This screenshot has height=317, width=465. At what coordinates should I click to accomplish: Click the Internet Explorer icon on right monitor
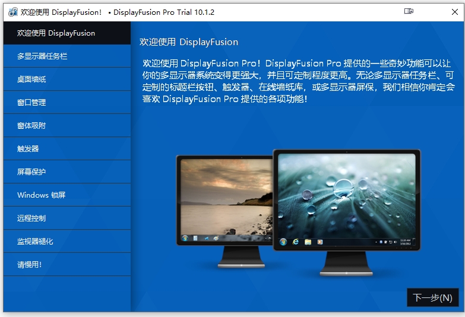coord(296,242)
